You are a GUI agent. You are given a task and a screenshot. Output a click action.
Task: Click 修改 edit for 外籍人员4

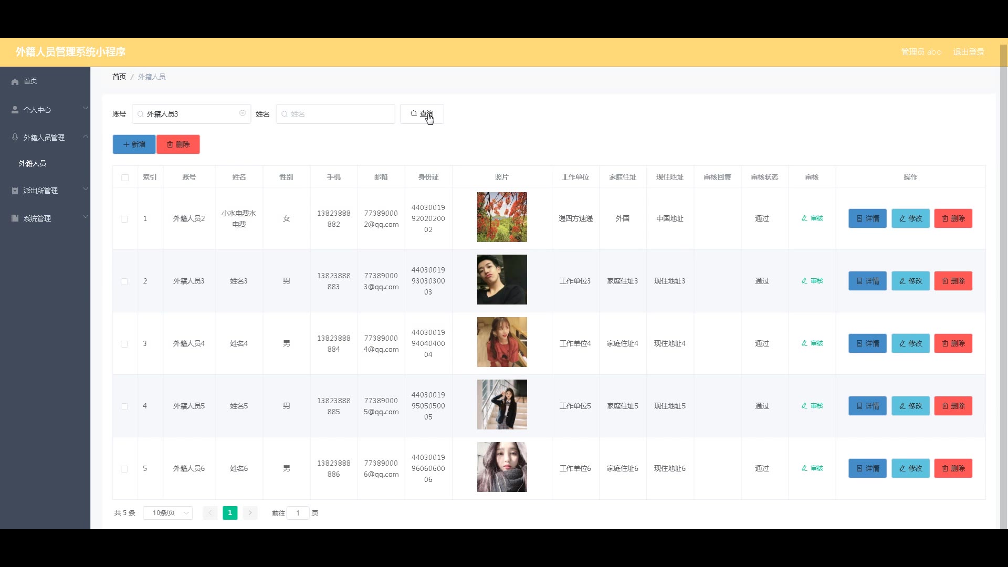(x=910, y=343)
